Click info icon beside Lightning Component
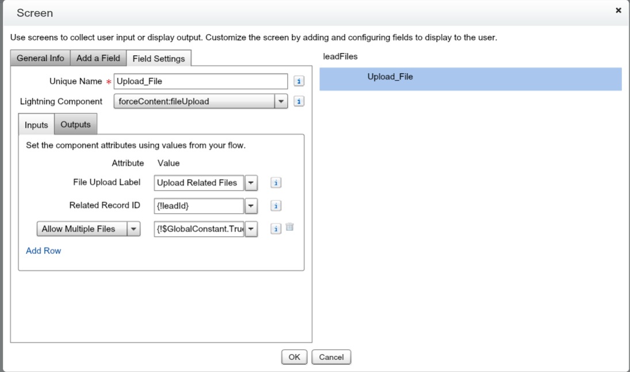Viewport: 630px width, 372px height. tap(299, 101)
